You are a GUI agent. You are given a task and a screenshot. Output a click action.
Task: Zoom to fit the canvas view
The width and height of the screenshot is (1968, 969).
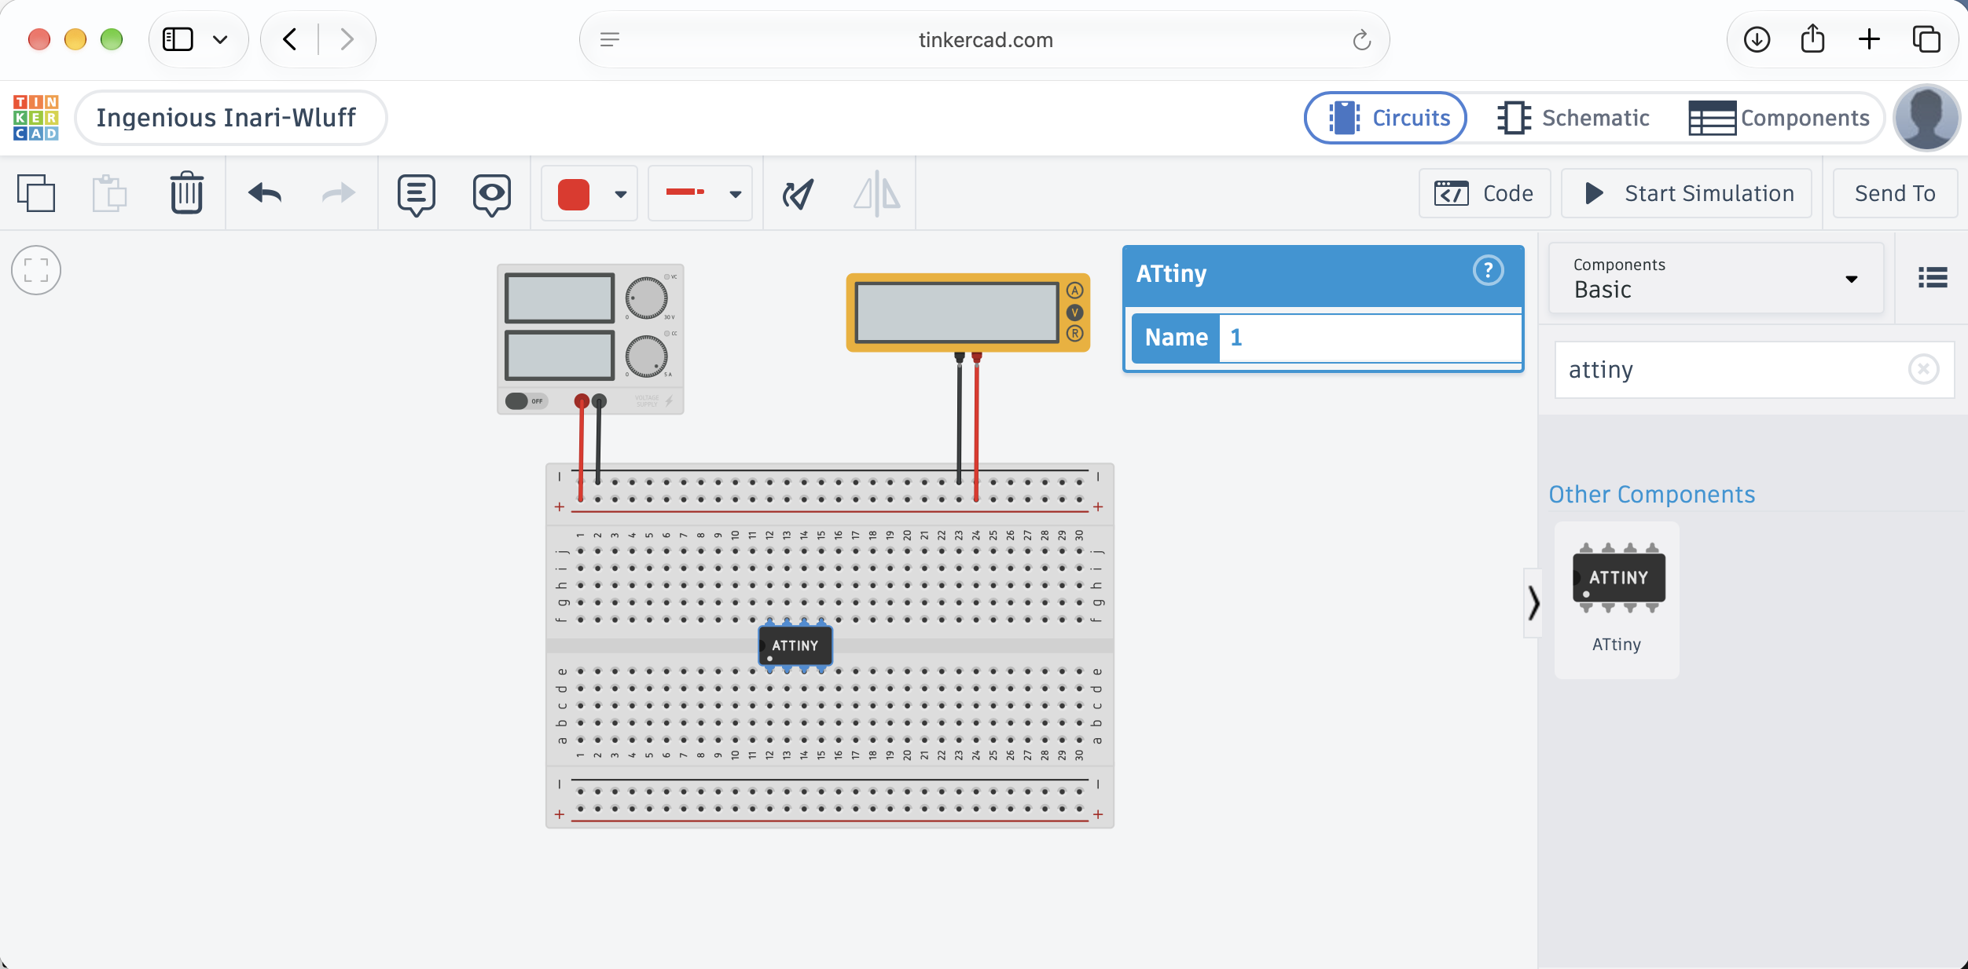click(36, 271)
